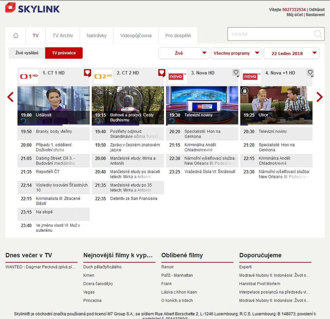Click Události progress bar on CT 1
The height and width of the screenshot is (319, 330).
54,125
